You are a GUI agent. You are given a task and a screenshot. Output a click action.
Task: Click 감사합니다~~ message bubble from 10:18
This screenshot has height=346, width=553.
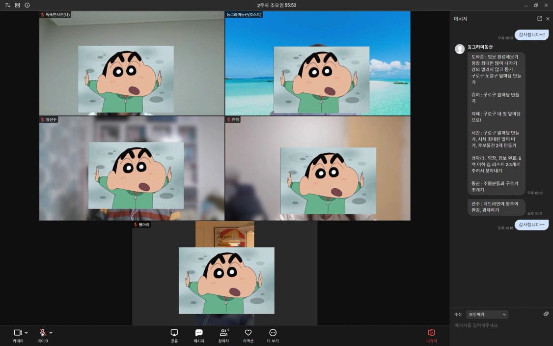pos(531,225)
